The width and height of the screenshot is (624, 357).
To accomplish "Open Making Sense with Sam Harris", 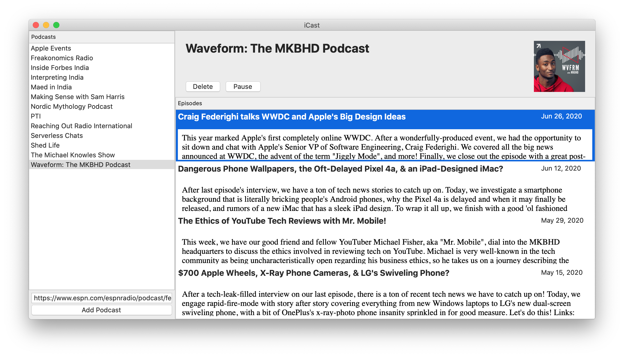I will click(x=102, y=97).
